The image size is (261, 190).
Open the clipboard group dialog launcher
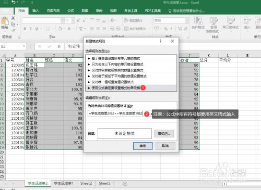click(x=19, y=37)
